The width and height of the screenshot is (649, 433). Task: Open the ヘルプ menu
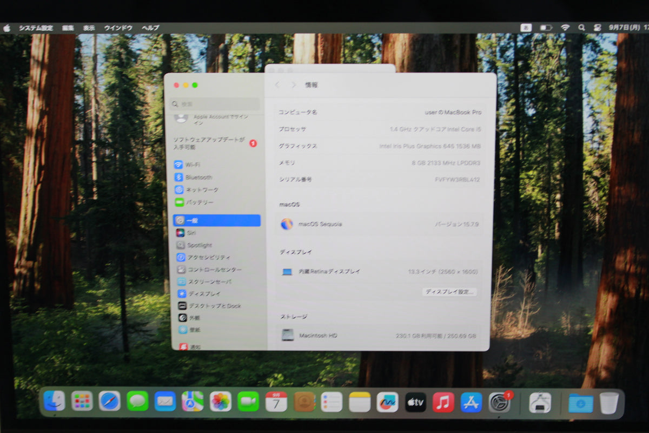coord(150,28)
